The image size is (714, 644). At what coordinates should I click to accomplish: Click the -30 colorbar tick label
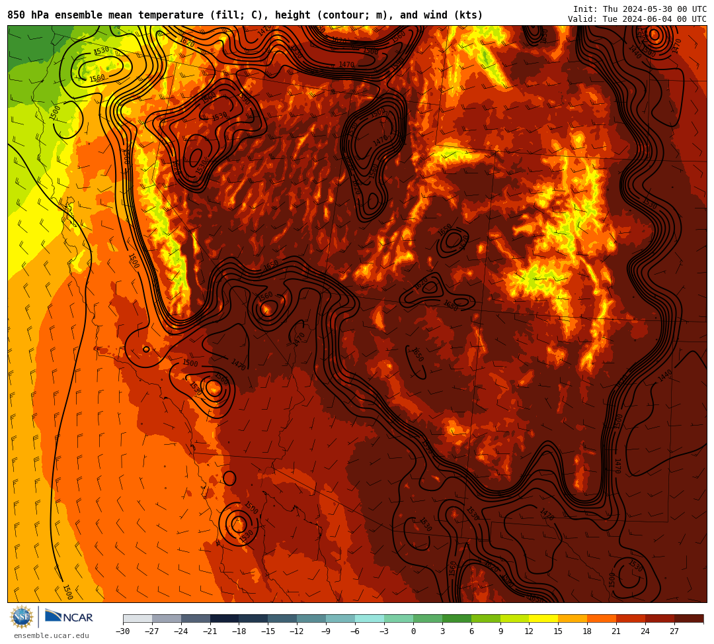123,631
